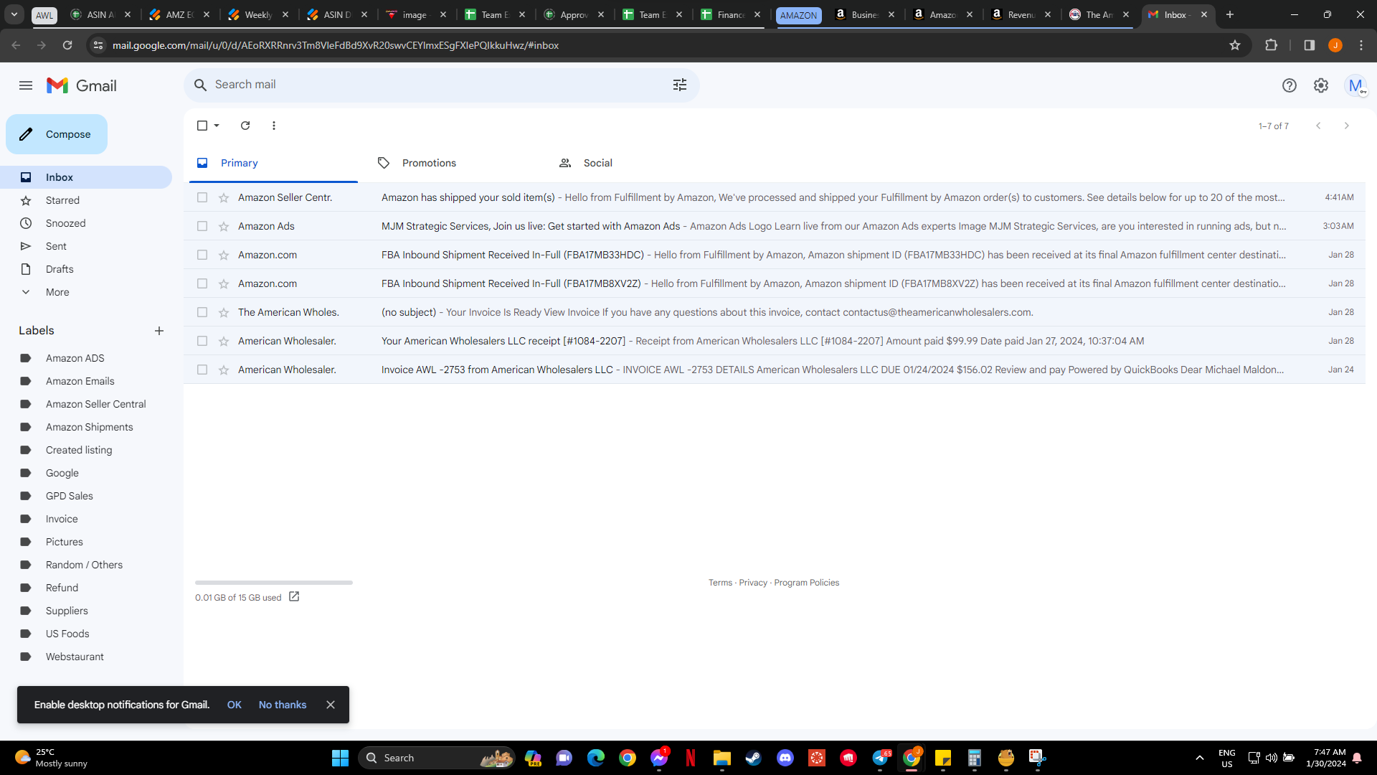Open the Webstaurant label
Screen dimensions: 1377x775
(75, 657)
